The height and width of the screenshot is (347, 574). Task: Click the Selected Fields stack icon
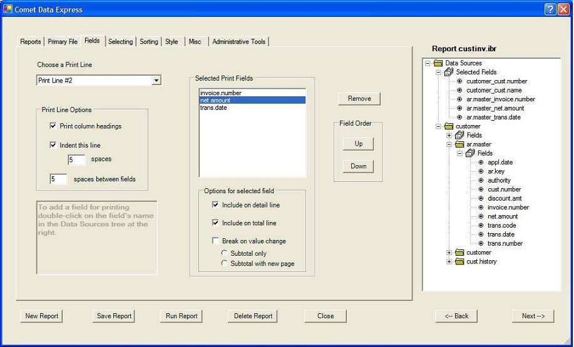point(449,72)
